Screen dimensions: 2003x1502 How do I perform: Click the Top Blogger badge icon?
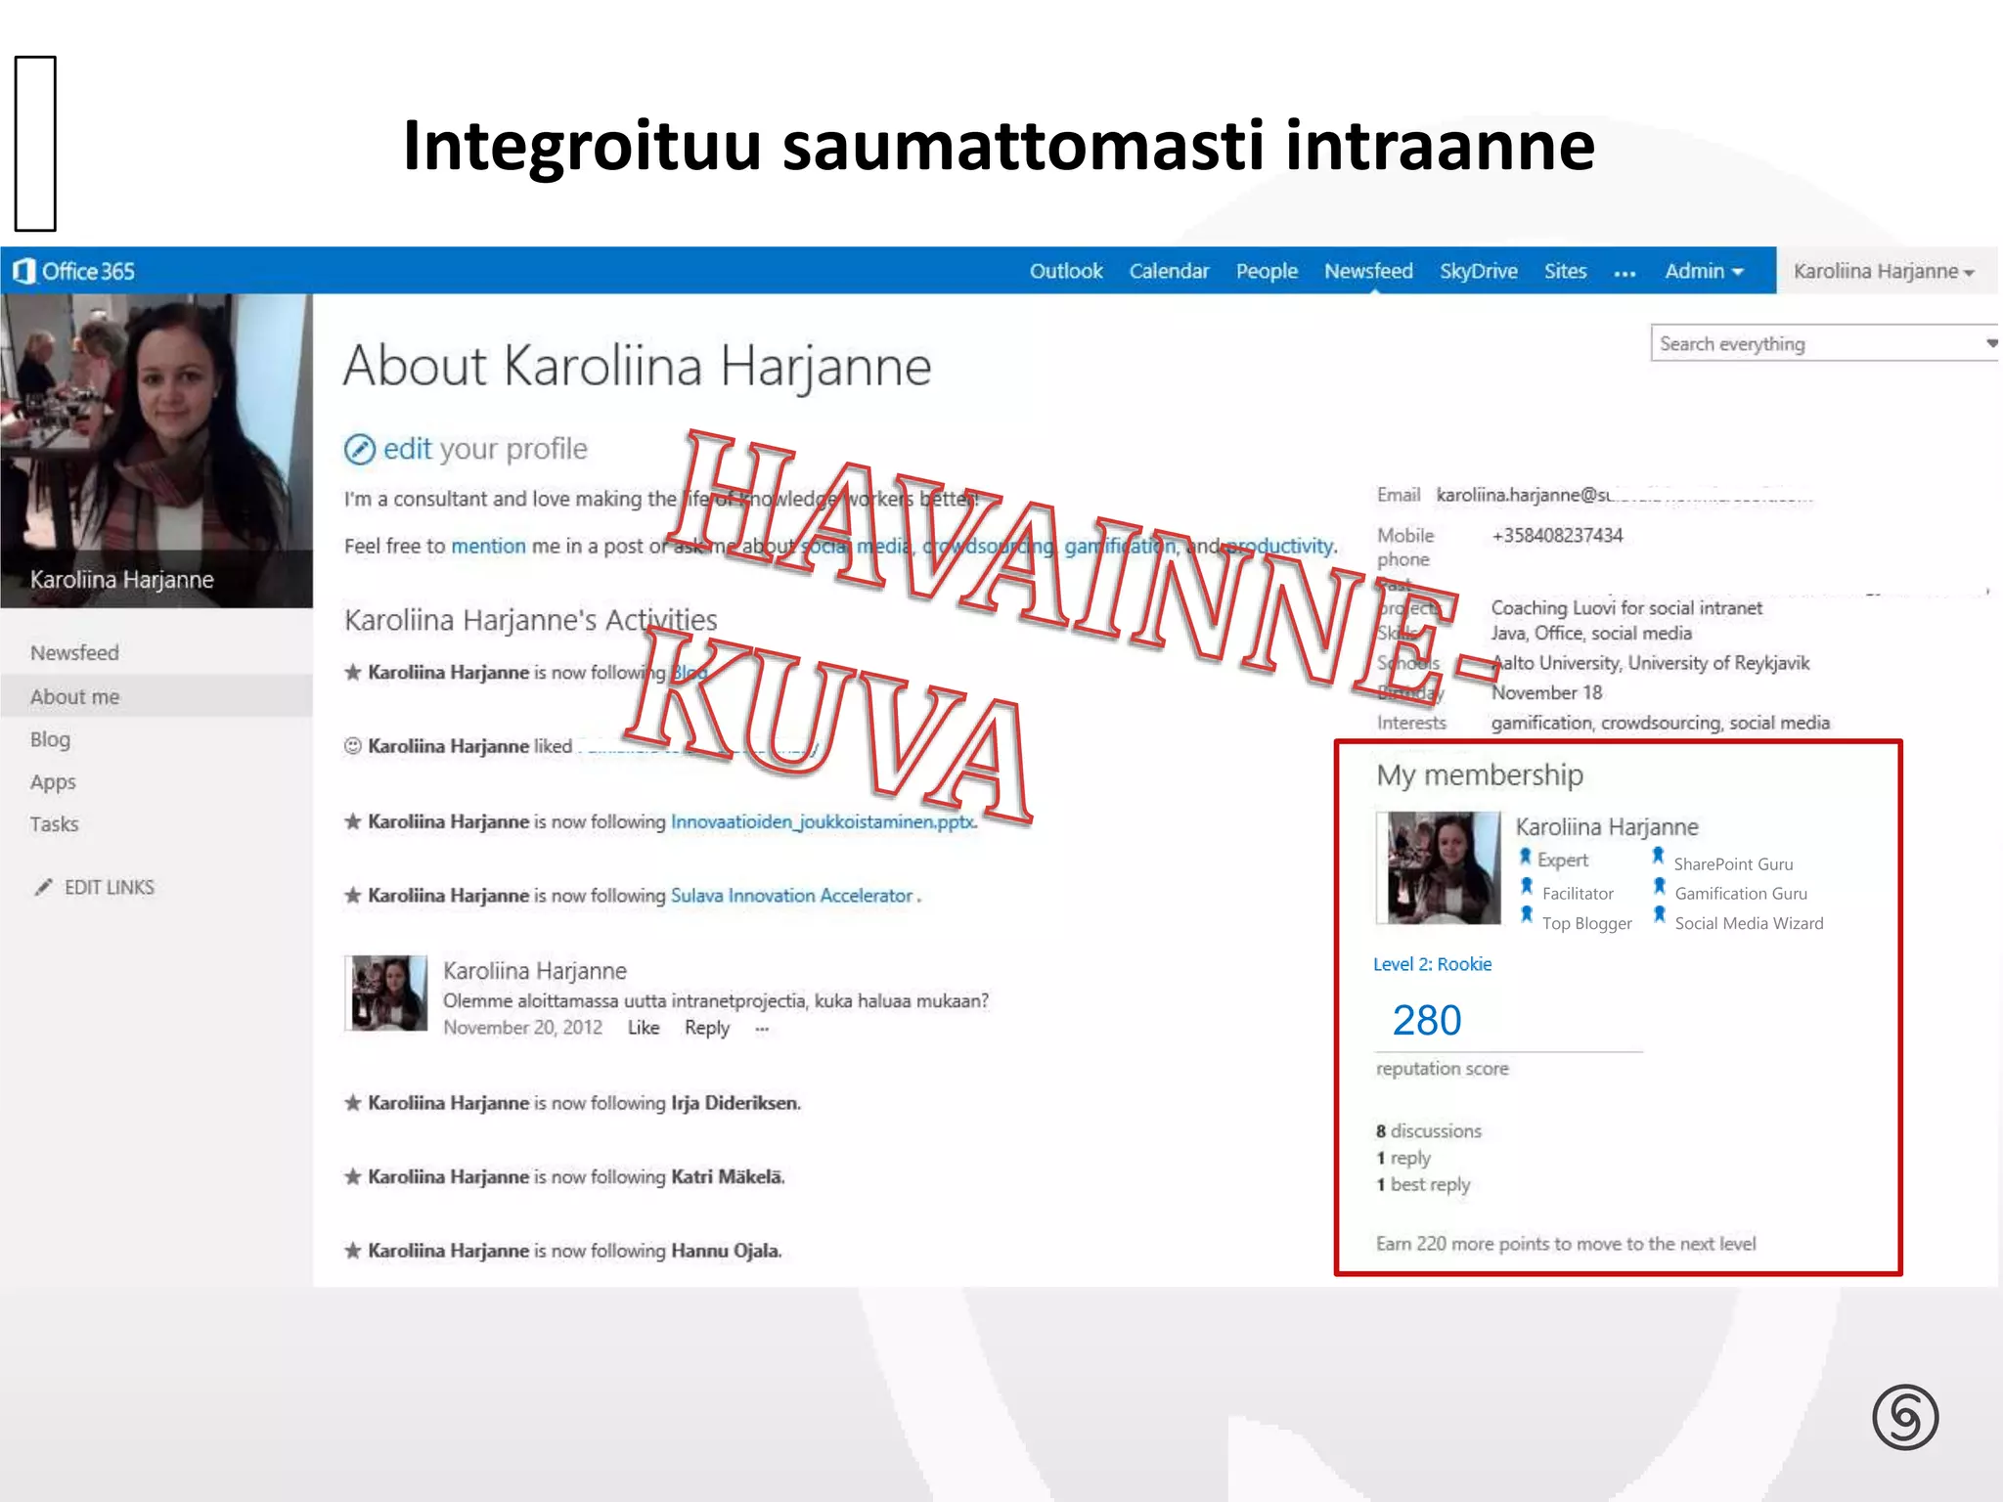click(x=1527, y=915)
